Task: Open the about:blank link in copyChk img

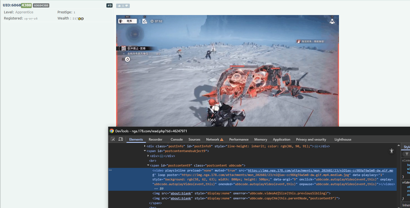Action: 181,198
